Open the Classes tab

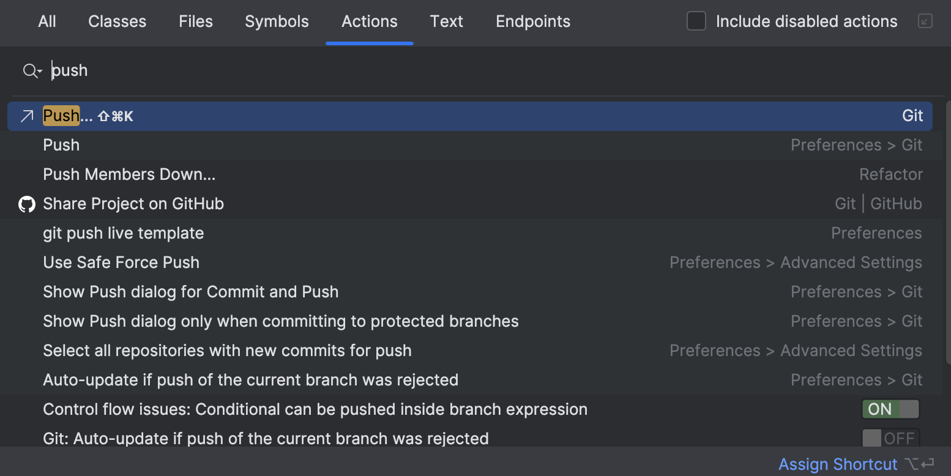(x=117, y=21)
